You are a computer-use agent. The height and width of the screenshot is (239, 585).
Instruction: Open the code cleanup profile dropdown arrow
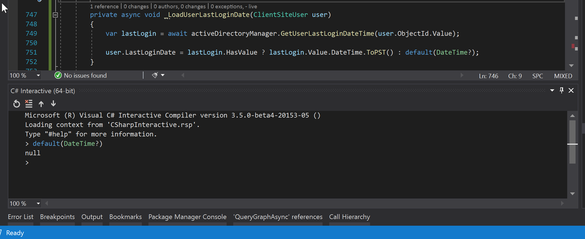pos(163,75)
